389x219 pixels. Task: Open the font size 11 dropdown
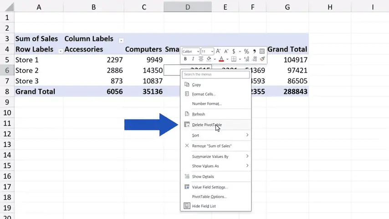tap(207, 52)
